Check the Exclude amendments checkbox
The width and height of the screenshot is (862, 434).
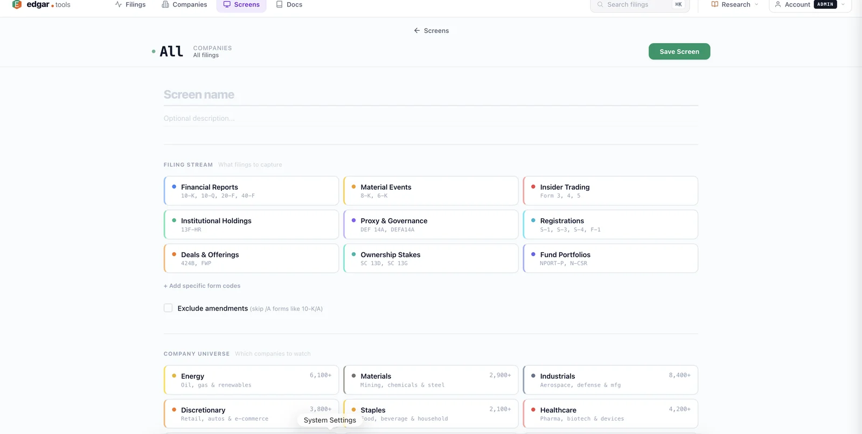[168, 308]
